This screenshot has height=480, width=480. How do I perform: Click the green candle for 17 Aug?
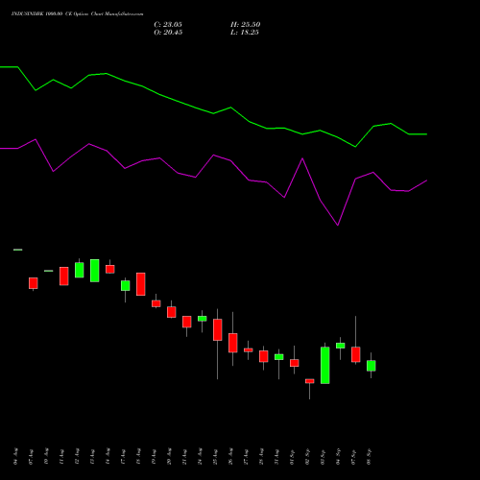(x=126, y=286)
